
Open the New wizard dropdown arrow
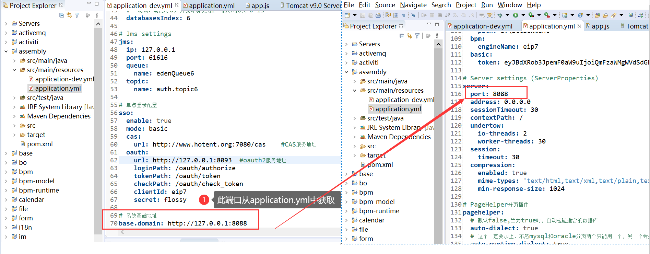(355, 15)
